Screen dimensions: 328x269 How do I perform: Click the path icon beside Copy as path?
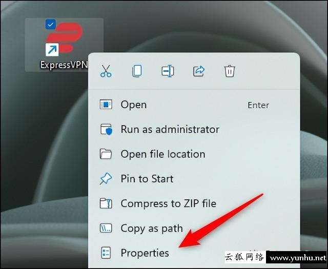point(106,228)
